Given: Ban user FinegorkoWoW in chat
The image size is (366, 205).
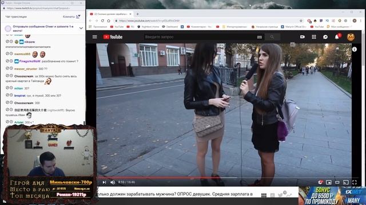Looking at the screenshot, I should (7, 61).
